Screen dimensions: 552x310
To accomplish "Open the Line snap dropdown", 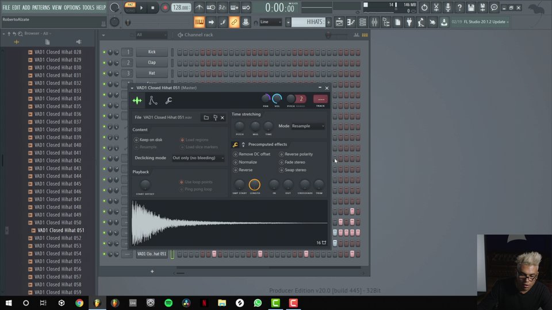I will pyautogui.click(x=270, y=22).
